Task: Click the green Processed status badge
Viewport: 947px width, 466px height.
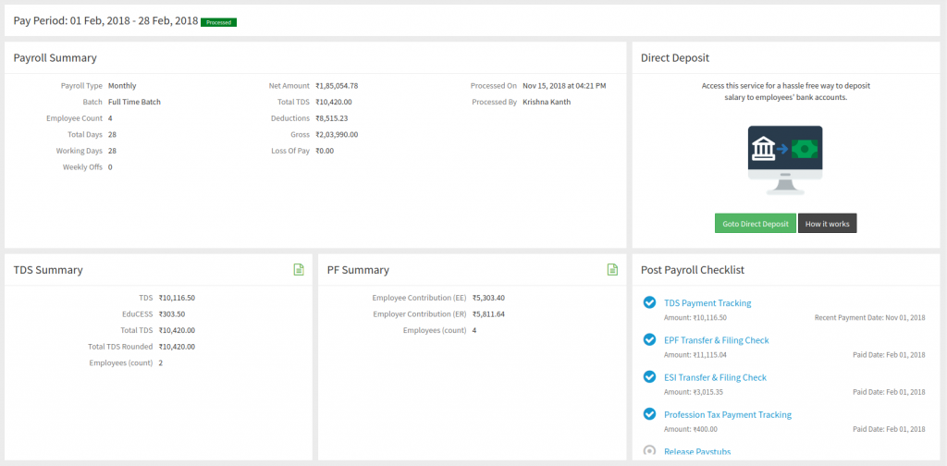Action: point(218,21)
